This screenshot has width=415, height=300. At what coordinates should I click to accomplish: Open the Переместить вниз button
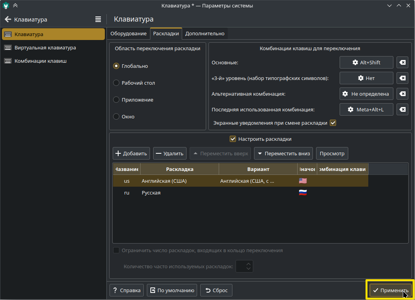(x=283, y=153)
